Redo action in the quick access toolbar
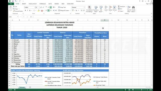 tap(20, 1)
